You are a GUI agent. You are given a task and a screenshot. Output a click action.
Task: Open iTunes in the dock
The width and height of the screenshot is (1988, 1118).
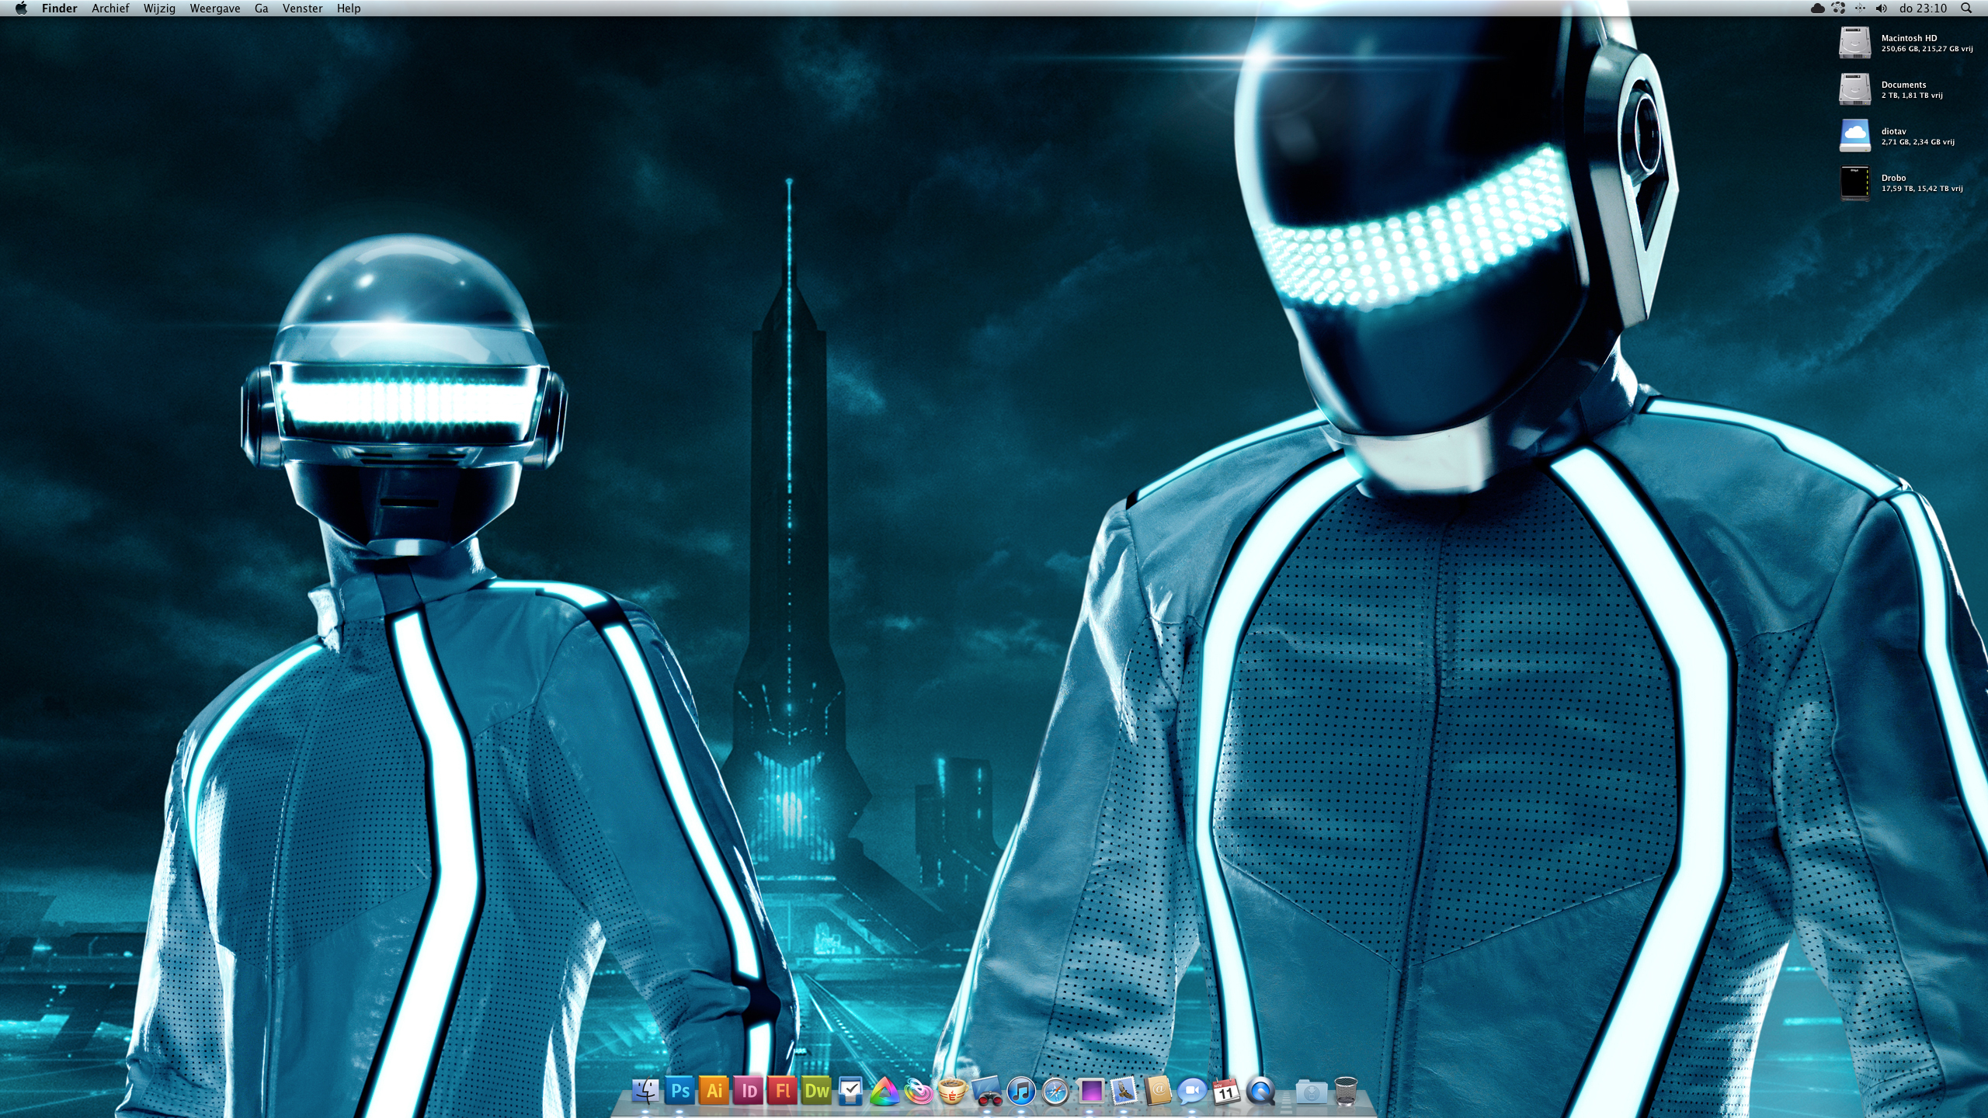click(1021, 1092)
